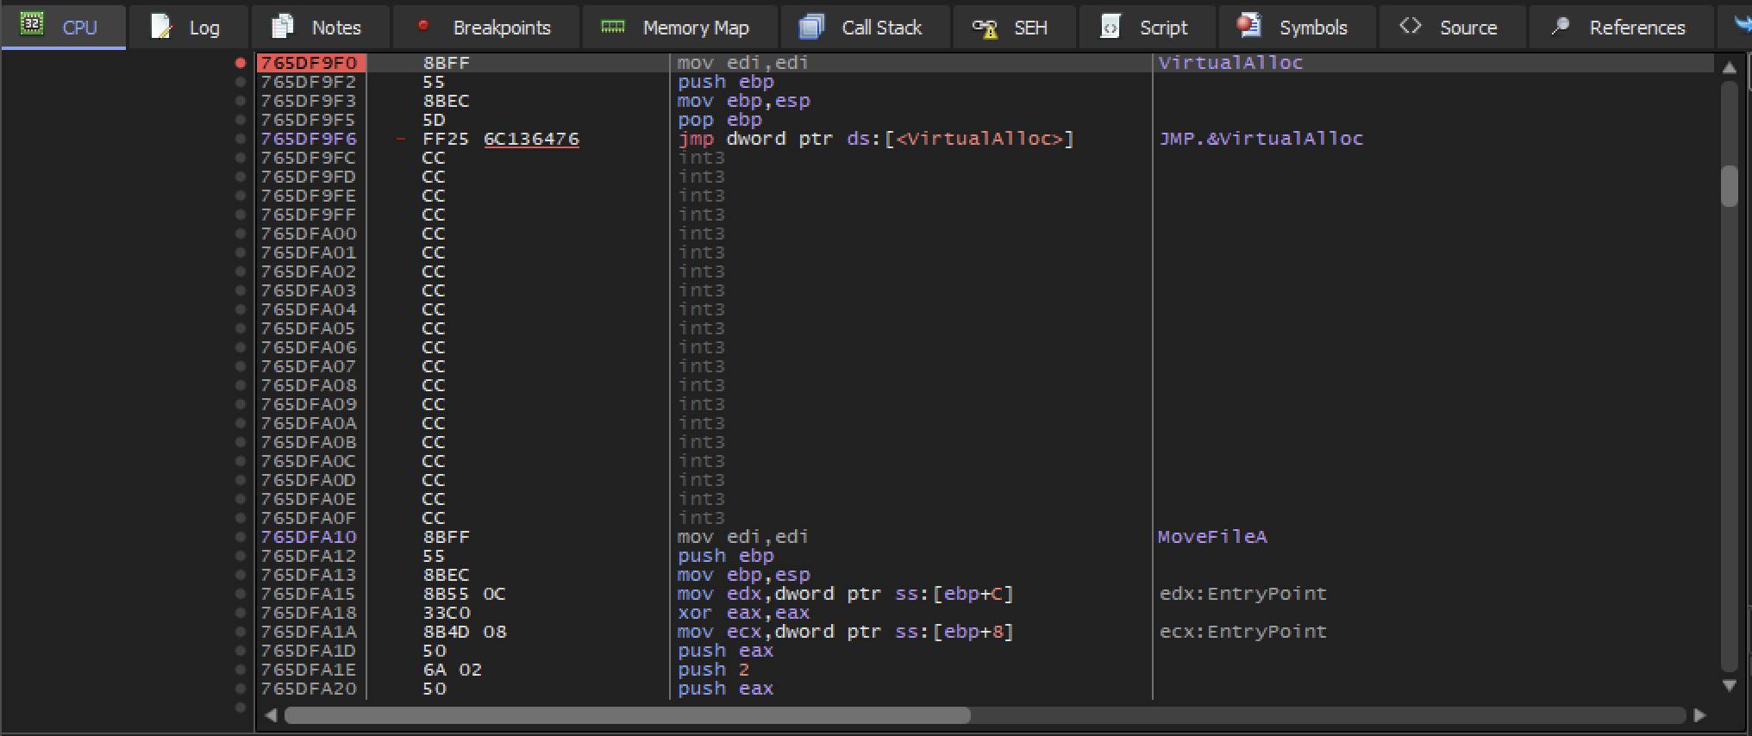Click the Script file icon
Image resolution: width=1752 pixels, height=736 pixels.
1111,26
